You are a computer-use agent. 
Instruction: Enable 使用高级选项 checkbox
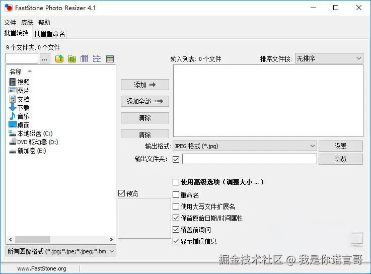pyautogui.click(x=176, y=182)
